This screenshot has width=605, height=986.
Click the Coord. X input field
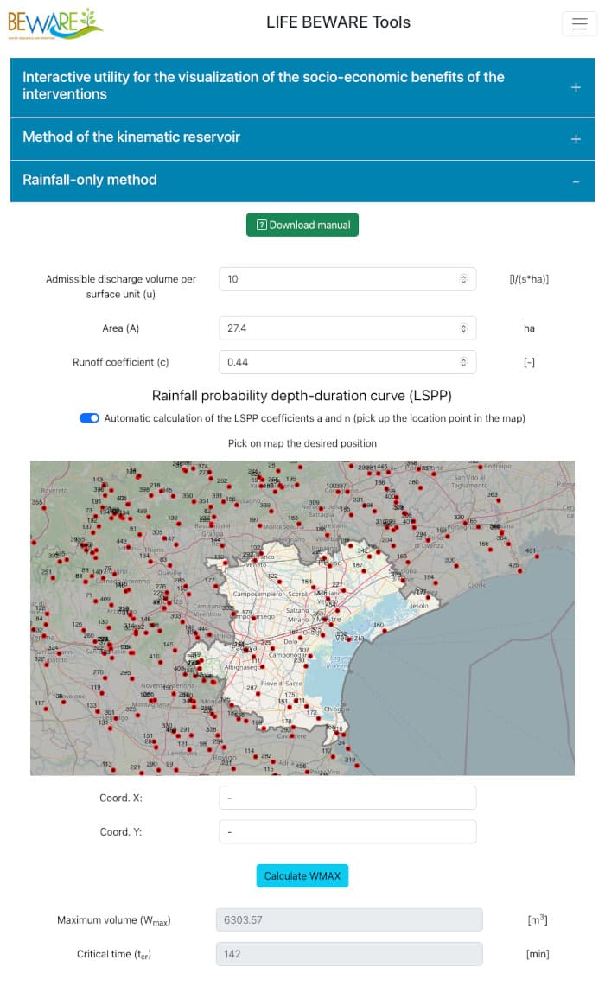[347, 798]
